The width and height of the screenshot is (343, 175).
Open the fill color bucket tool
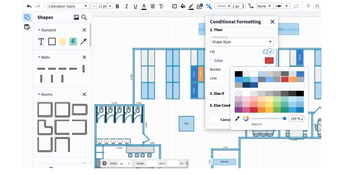tap(183, 6)
